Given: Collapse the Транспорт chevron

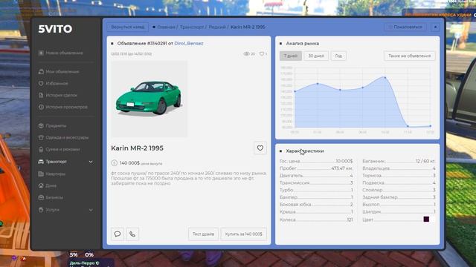Looking at the screenshot, I should click(x=91, y=162).
